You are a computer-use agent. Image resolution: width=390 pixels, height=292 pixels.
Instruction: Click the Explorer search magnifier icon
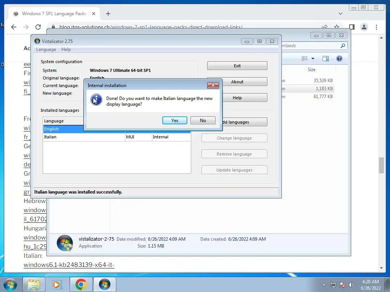(343, 46)
